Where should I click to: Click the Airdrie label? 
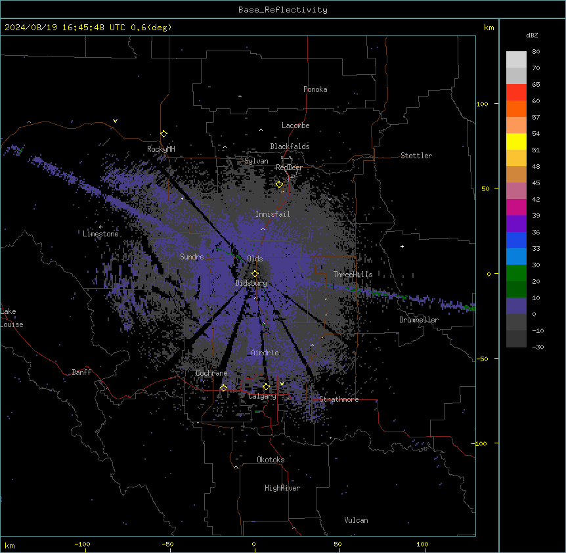click(265, 353)
